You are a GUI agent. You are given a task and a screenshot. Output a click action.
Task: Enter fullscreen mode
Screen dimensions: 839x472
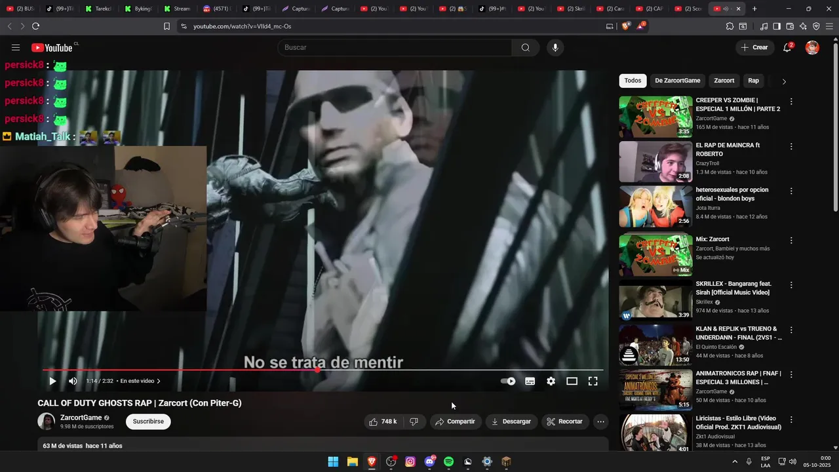[x=593, y=381]
